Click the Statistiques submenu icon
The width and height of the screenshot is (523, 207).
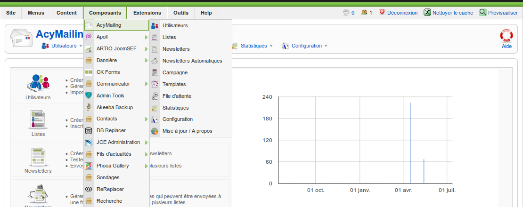[x=155, y=108]
